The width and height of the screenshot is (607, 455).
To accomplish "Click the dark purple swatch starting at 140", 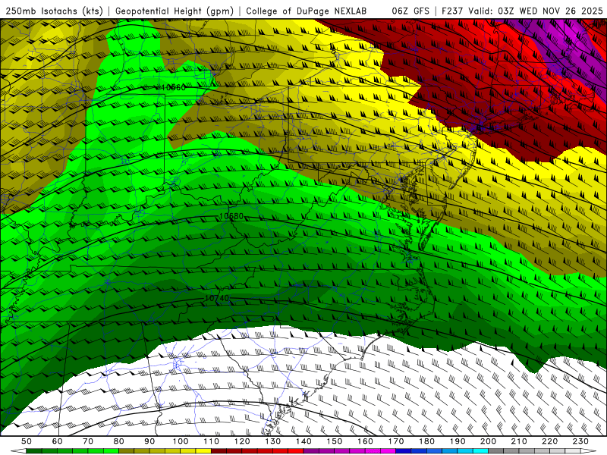I will [x=311, y=451].
